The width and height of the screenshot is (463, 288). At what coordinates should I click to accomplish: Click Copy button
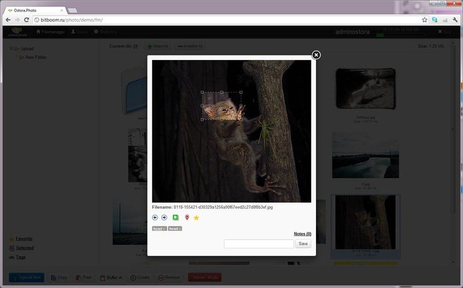(59, 278)
